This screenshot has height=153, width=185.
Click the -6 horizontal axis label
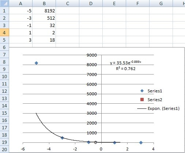pyautogui.click(x=23, y=149)
